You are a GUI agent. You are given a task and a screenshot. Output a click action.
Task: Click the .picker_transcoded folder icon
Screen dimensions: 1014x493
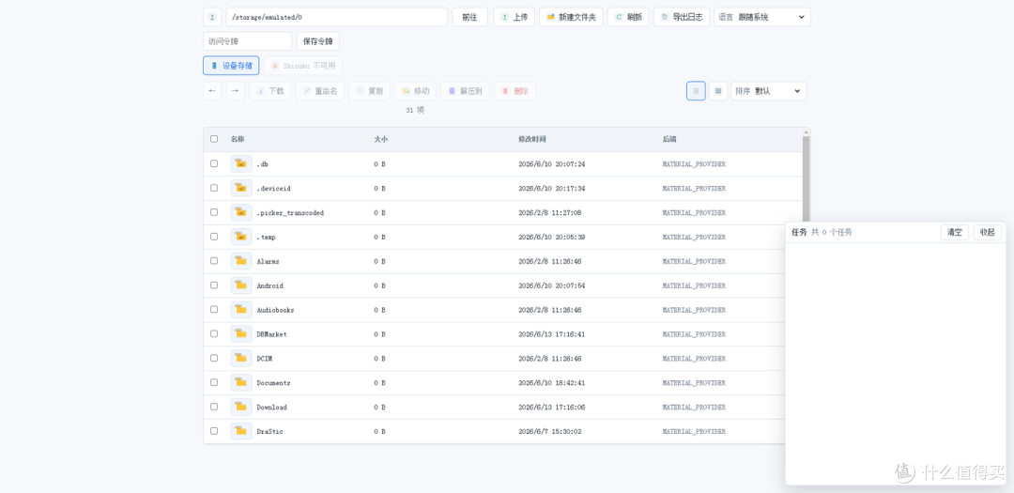point(241,212)
